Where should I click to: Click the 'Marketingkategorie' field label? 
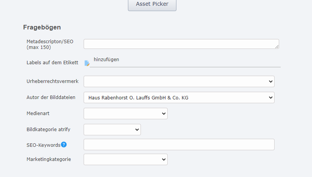click(x=49, y=159)
